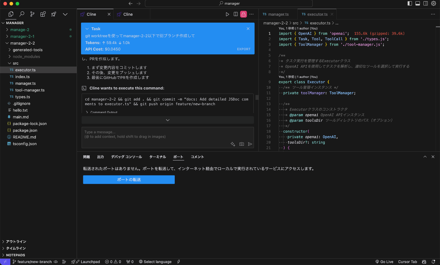The width and height of the screenshot is (440, 265).
Task: Toggle the ports-forwarded indicator in status bar
Action: [x=130, y=262]
